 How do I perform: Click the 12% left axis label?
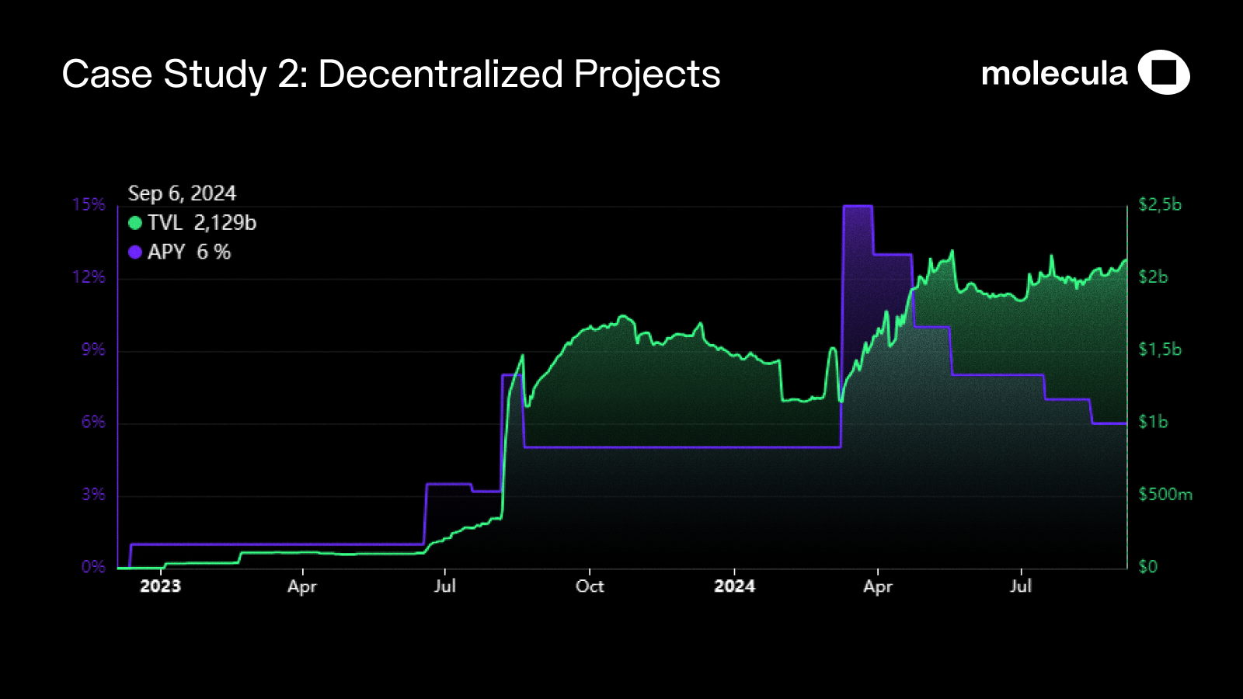(x=89, y=277)
